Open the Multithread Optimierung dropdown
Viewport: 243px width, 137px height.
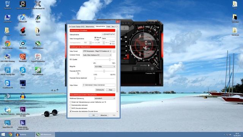click(105, 98)
